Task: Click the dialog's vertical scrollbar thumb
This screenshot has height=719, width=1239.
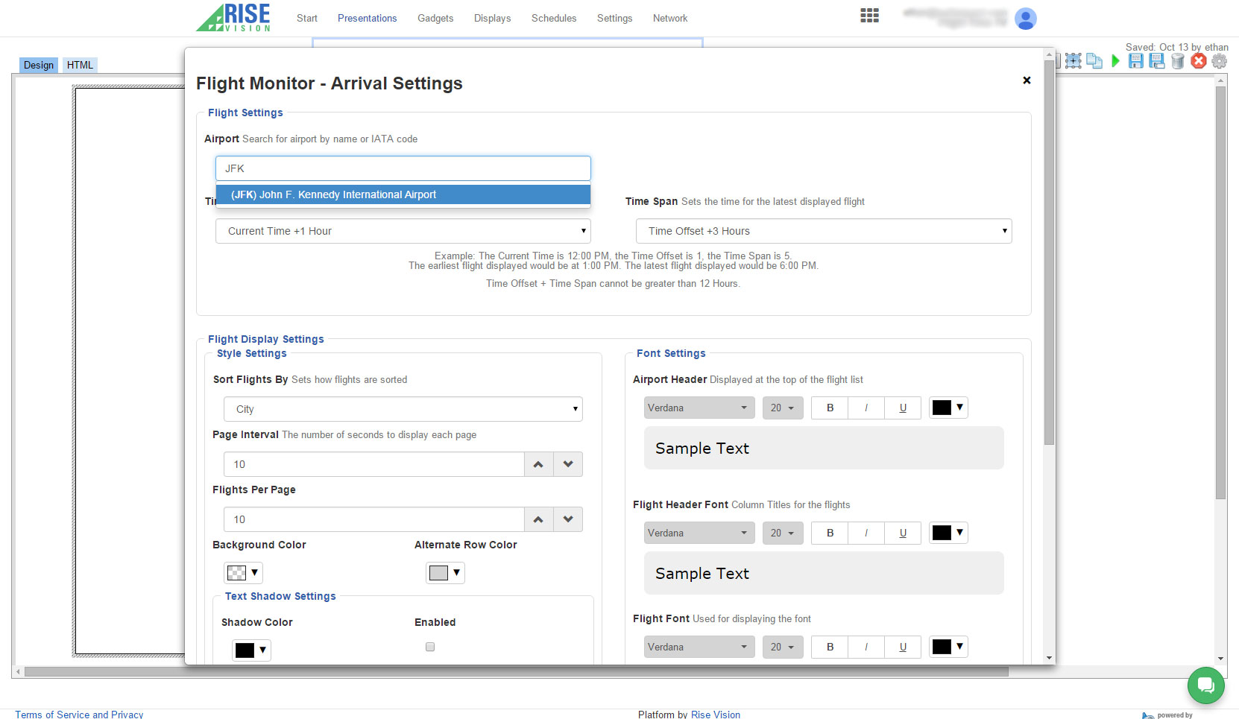Action: pyautogui.click(x=1049, y=253)
